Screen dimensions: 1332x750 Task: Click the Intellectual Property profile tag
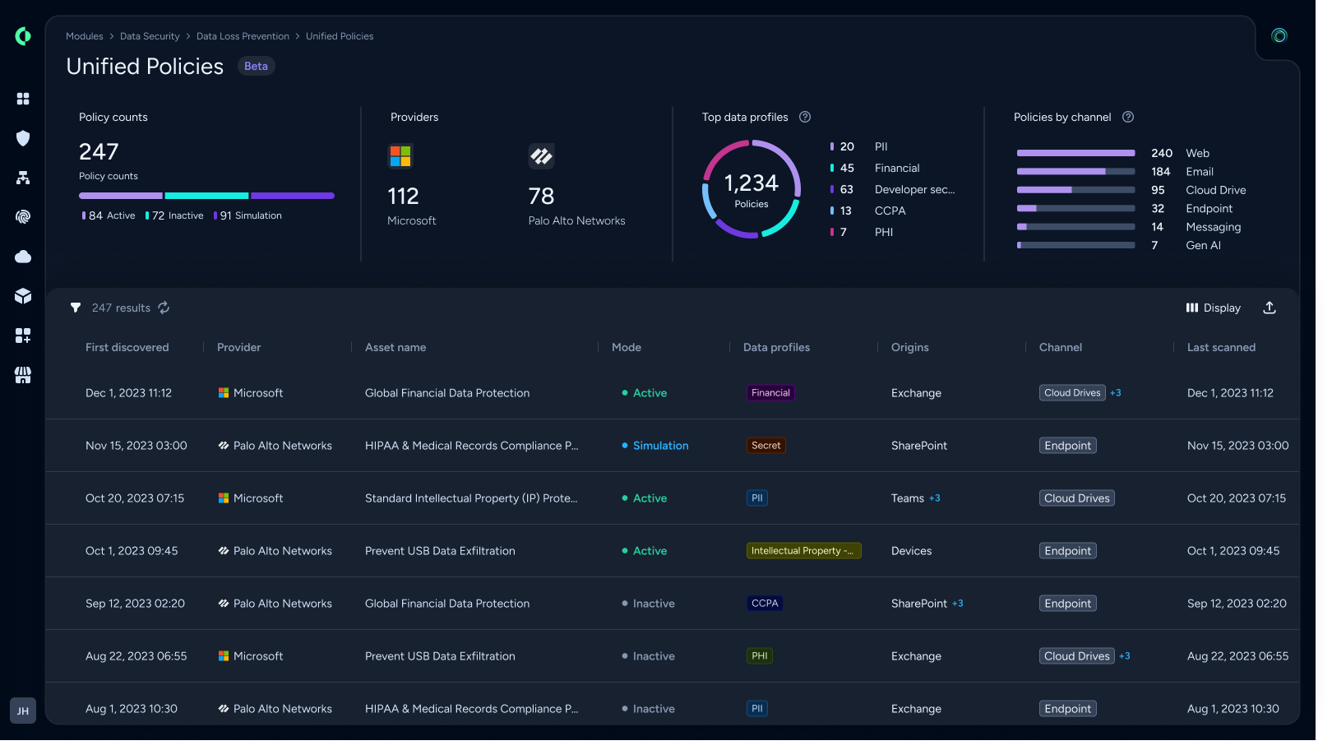pos(813,558)
